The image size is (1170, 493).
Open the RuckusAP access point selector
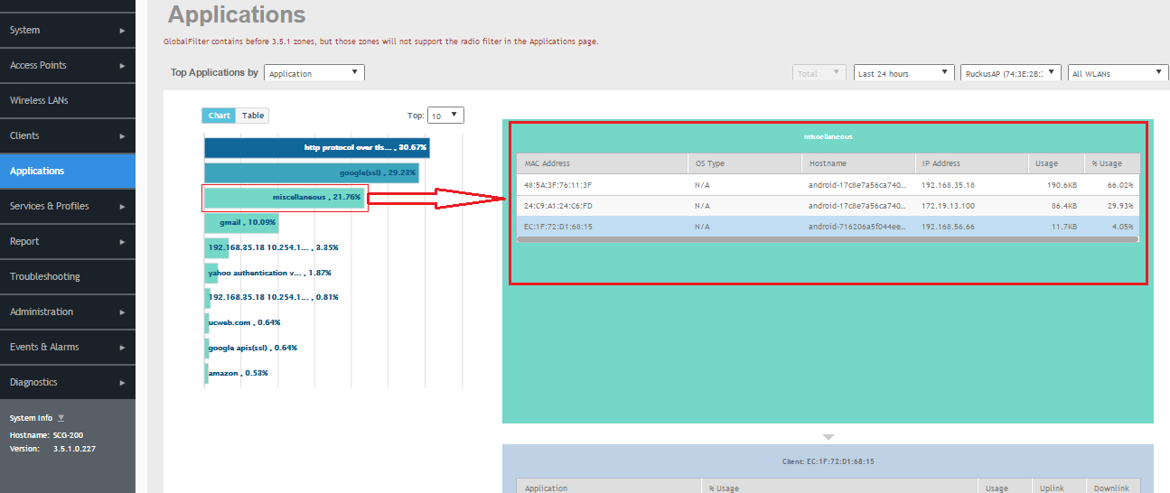(1010, 73)
